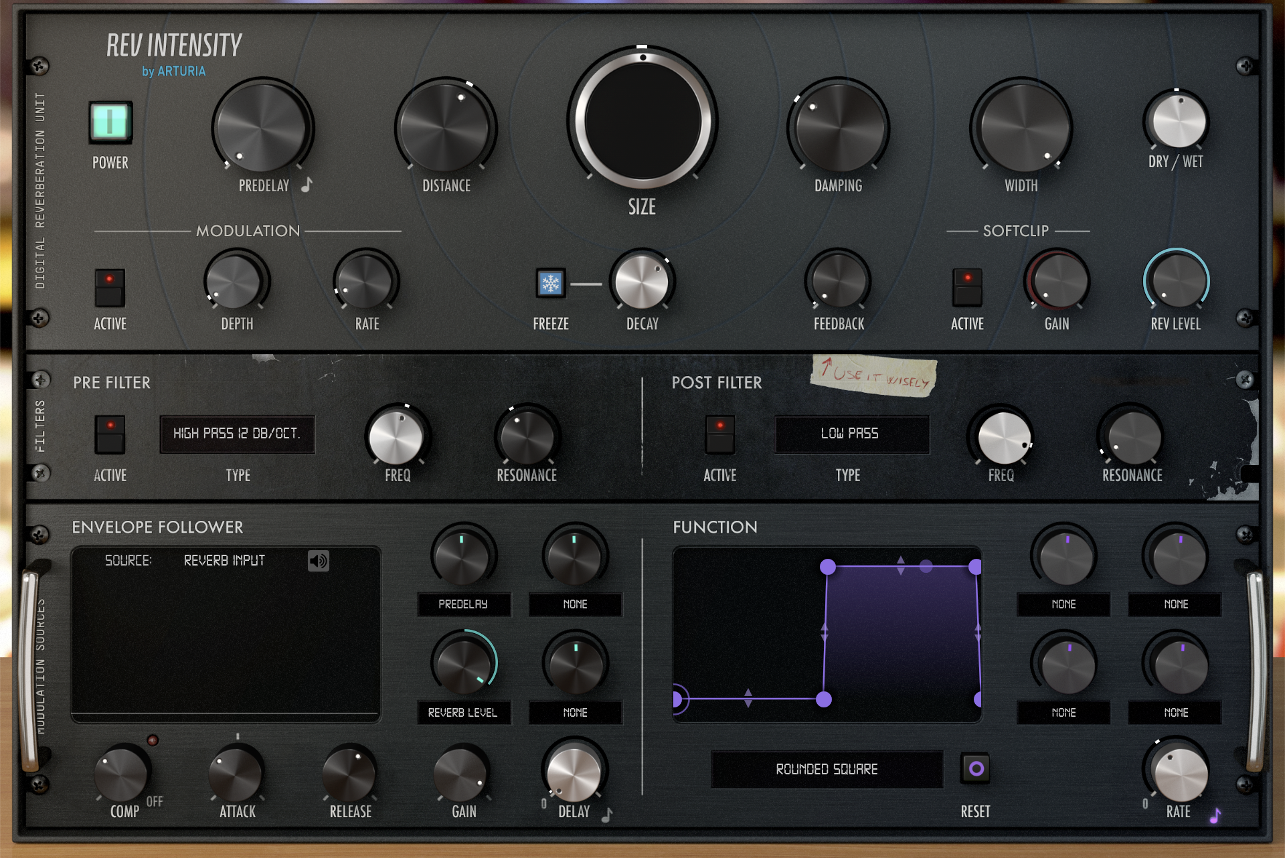Click the Function Rate sync note icon
Screen dimensions: 1285x858
point(1215,815)
